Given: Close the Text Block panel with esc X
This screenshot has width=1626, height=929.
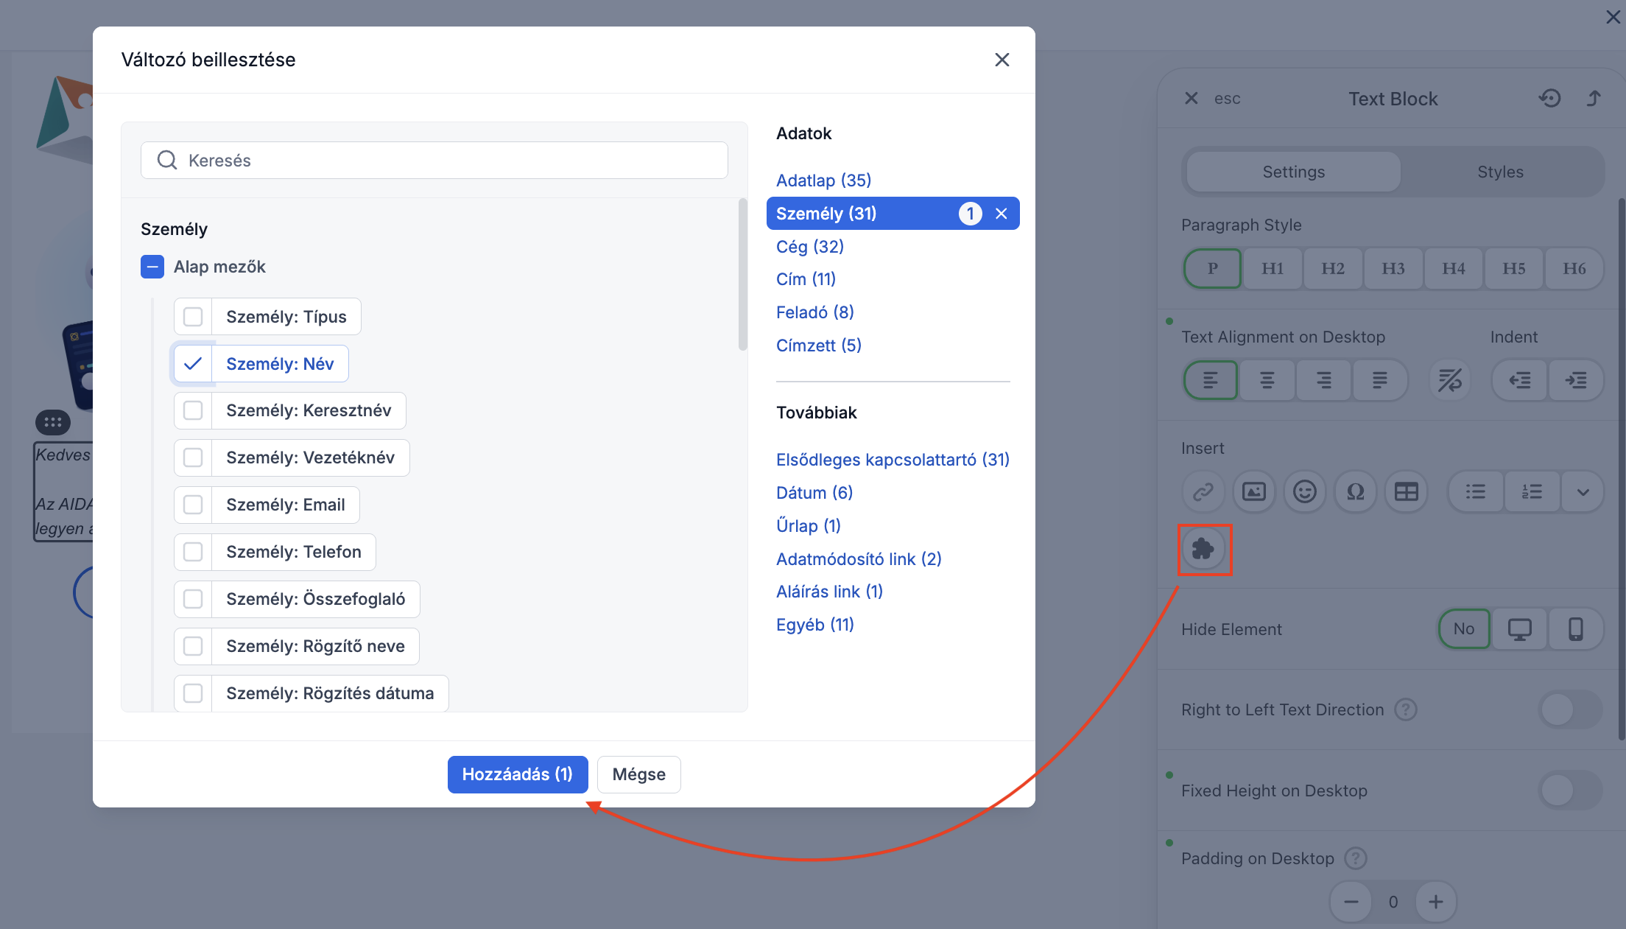Looking at the screenshot, I should (x=1192, y=98).
